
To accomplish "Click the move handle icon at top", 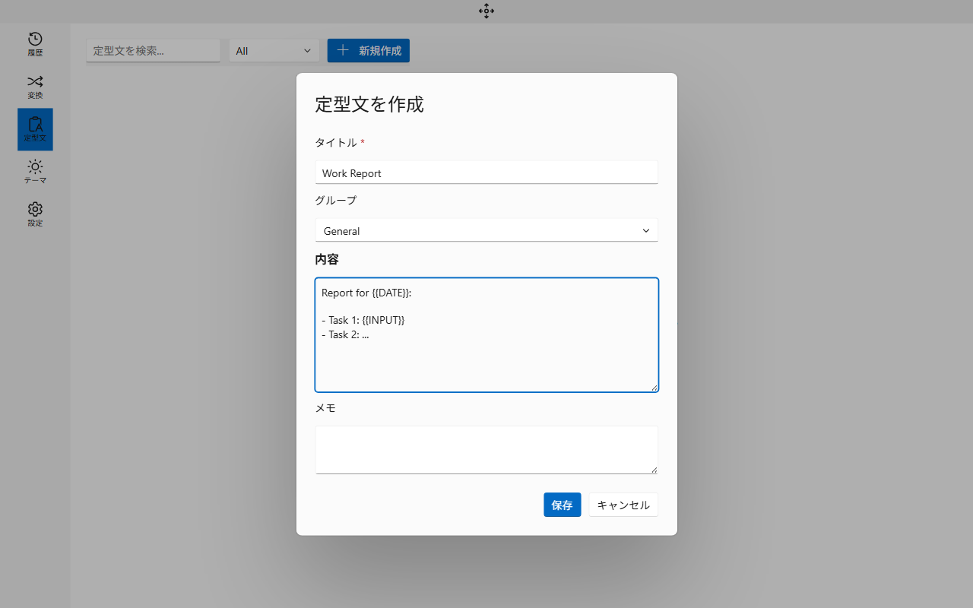I will tap(486, 11).
